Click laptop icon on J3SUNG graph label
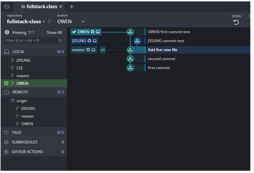254x173 pixels. click(x=94, y=41)
